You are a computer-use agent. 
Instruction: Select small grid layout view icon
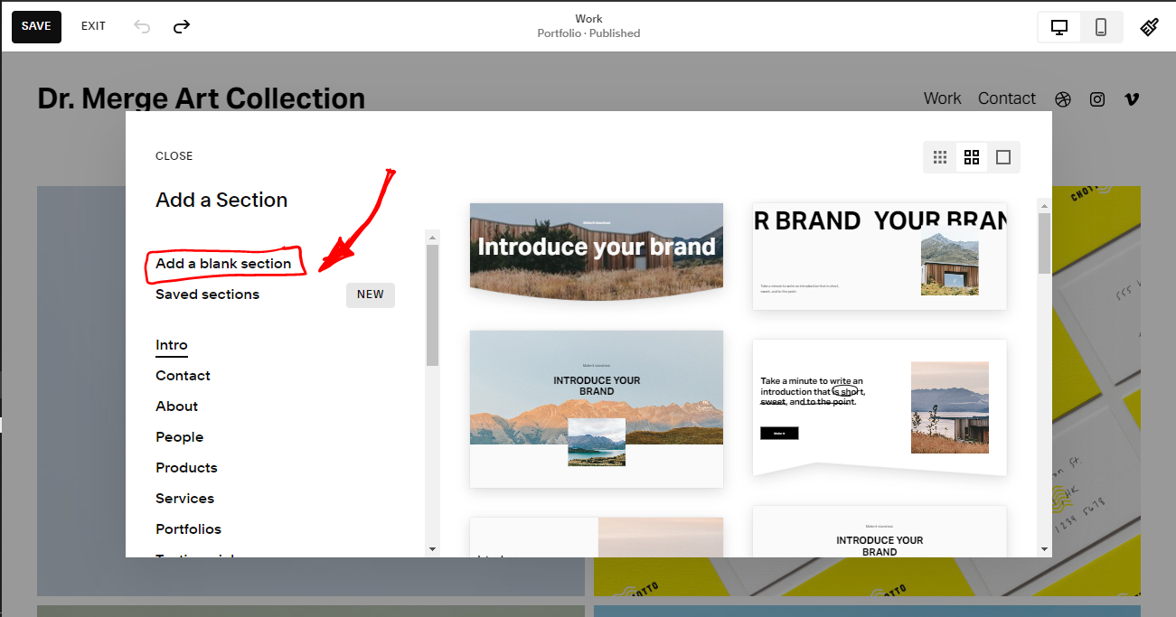940,157
